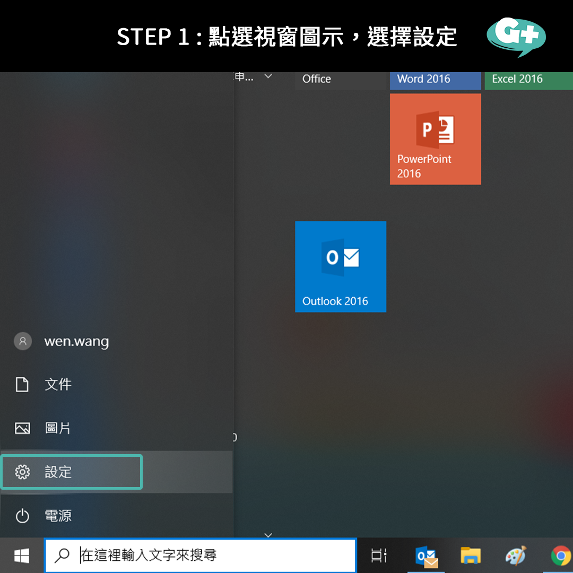This screenshot has height=573, width=573.
Task: Open the Task View icon on taskbar
Action: (379, 555)
